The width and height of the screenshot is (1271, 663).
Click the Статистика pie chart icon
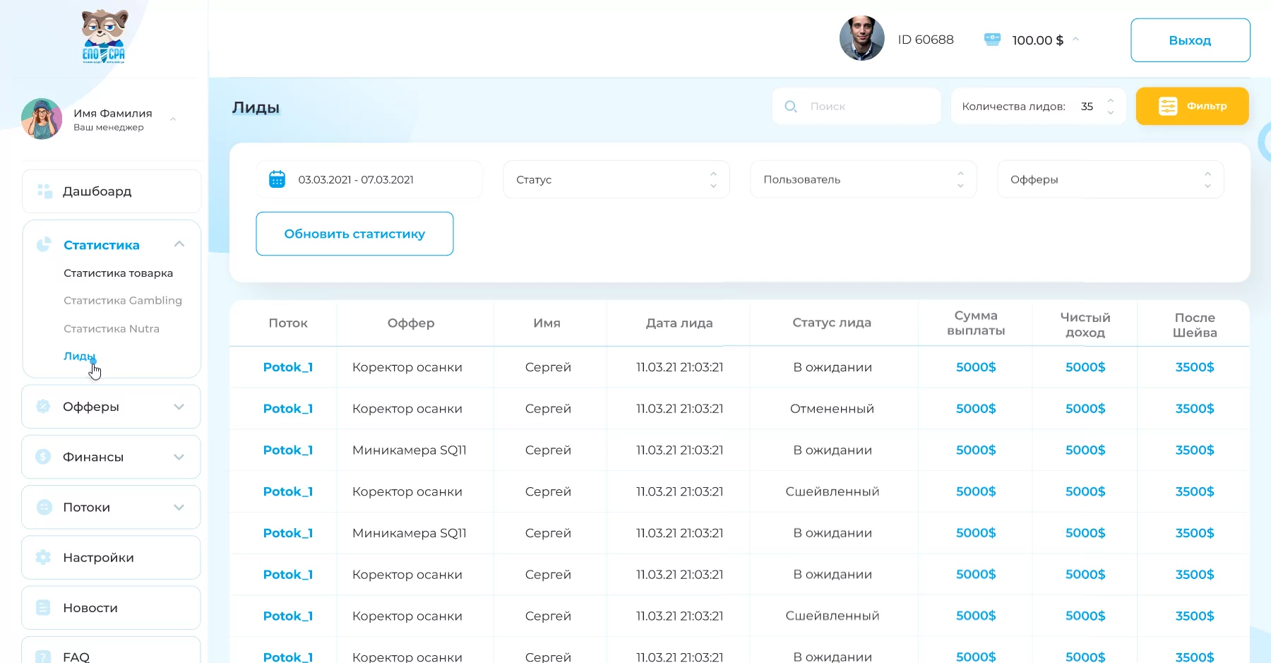[x=44, y=244]
